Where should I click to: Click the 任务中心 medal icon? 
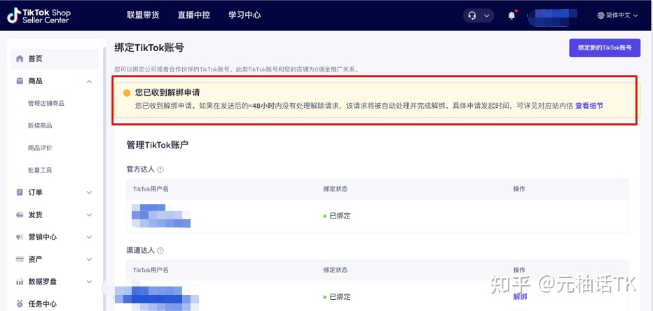pyautogui.click(x=20, y=303)
